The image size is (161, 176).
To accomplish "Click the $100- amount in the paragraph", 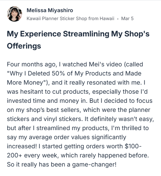I will [x=133, y=146].
